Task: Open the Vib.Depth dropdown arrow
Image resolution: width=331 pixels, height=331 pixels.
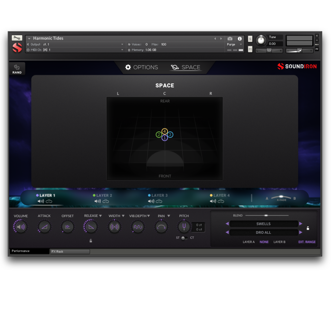Action: coord(148,216)
